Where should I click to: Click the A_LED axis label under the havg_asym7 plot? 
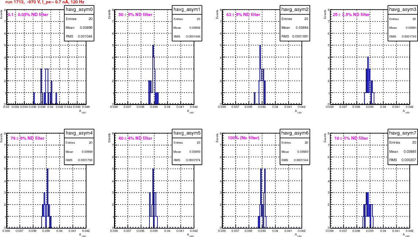[406, 235]
